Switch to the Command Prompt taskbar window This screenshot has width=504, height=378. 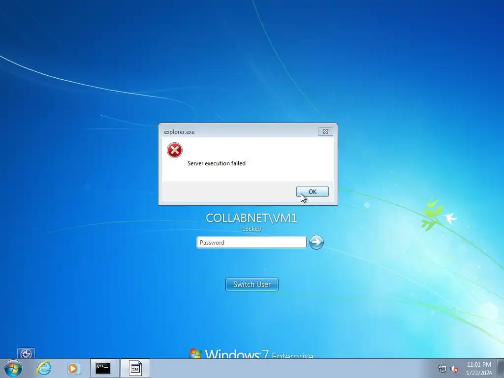(103, 368)
